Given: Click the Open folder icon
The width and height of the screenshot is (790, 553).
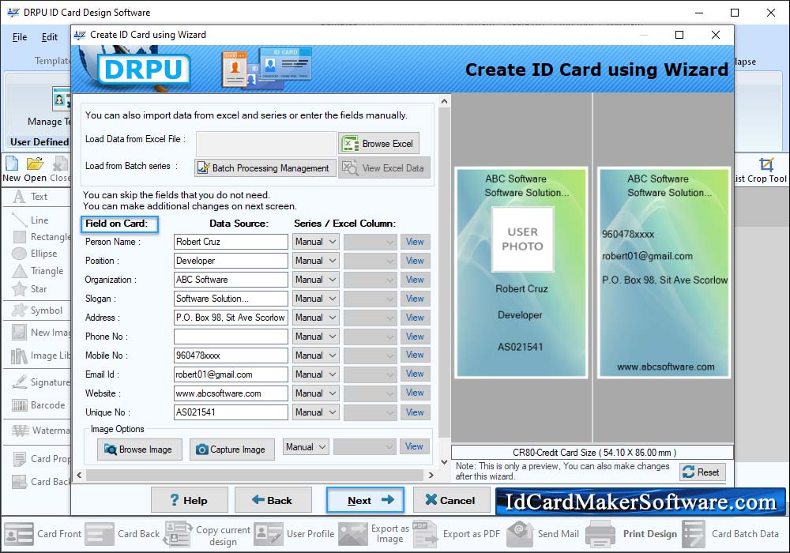Looking at the screenshot, I should pos(35,164).
